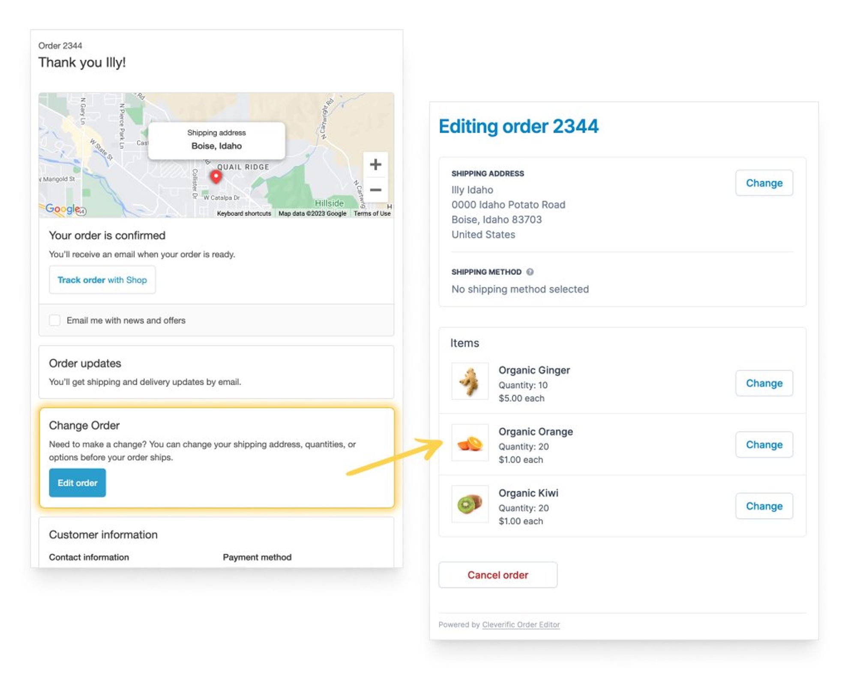Track order with Shop
Screen dimensions: 857x683
tap(102, 280)
